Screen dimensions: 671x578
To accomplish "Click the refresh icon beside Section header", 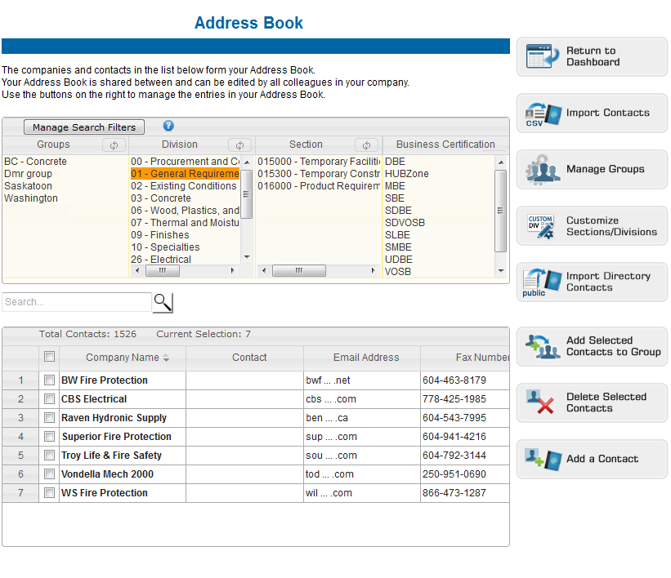I will (365, 144).
